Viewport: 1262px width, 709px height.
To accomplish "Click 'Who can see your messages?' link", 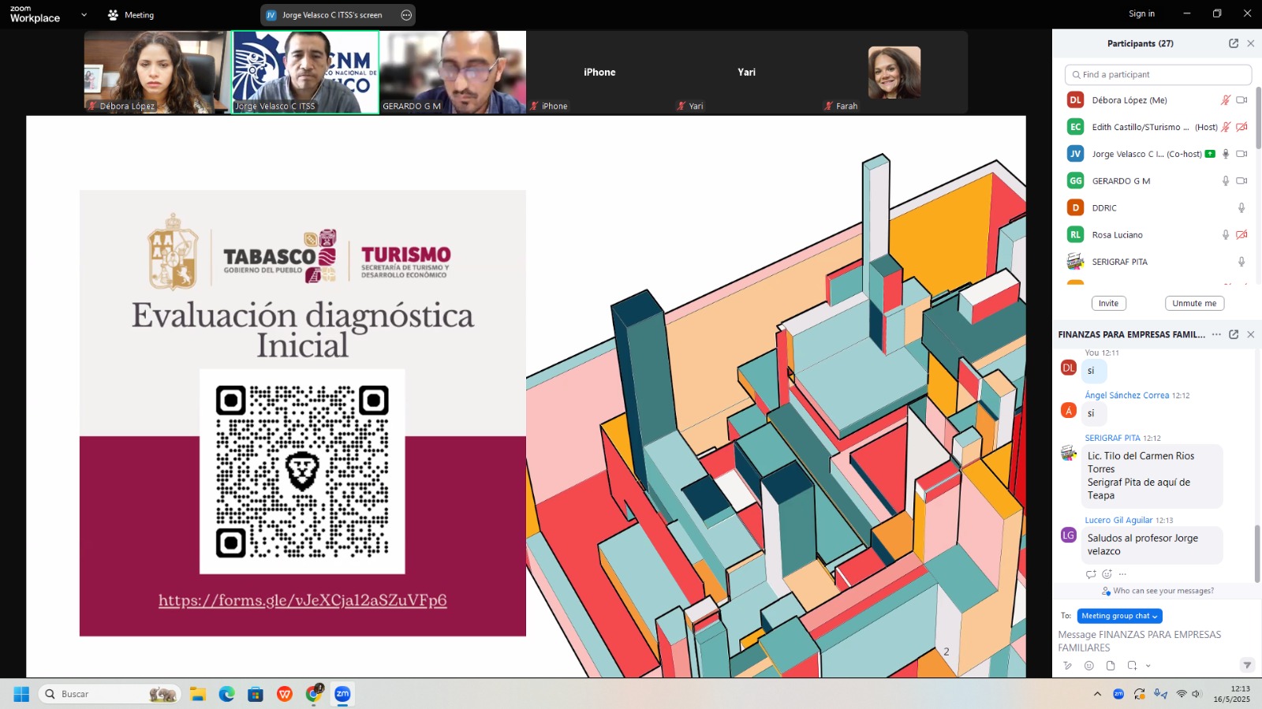I will pos(1163,591).
